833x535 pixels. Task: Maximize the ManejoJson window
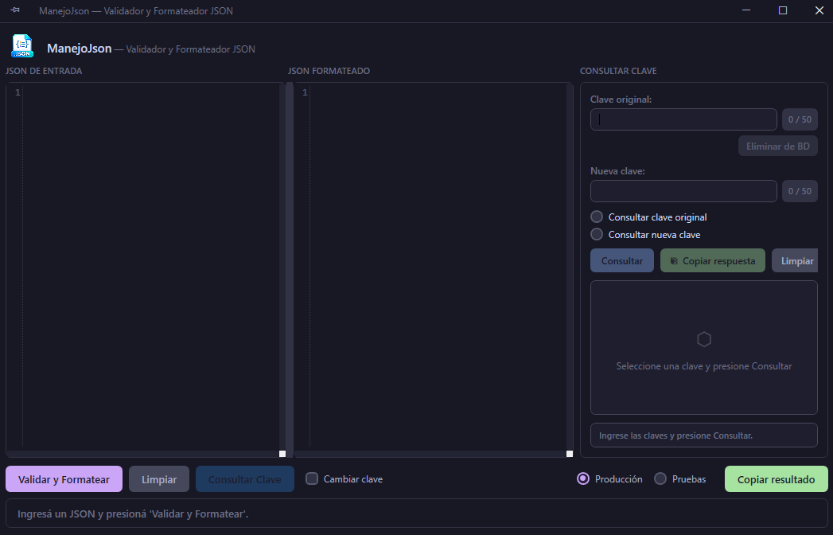[783, 10]
